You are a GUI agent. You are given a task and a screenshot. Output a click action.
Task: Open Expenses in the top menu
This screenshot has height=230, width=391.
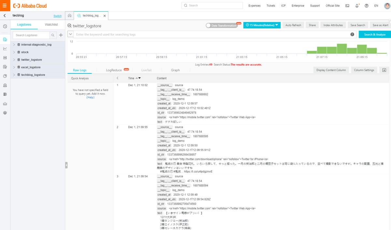tap(254, 6)
